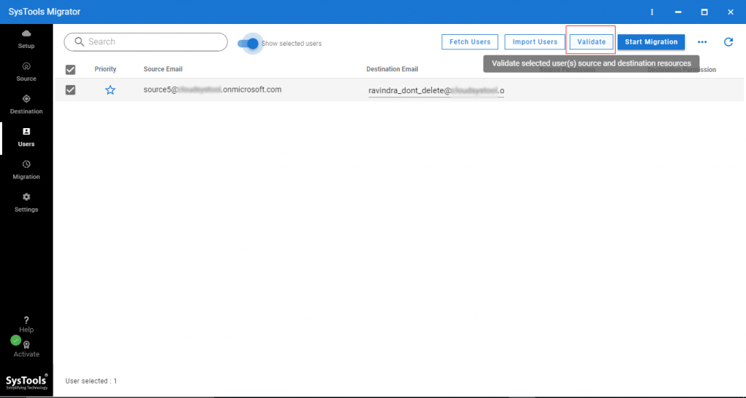Minimize the SysTools Migrator window
Viewport: 746px width, 398px height.
point(678,12)
